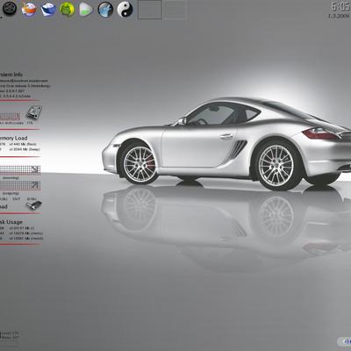Click the '(Ram)' memory usage line
351x351 pixels.
coord(18,144)
